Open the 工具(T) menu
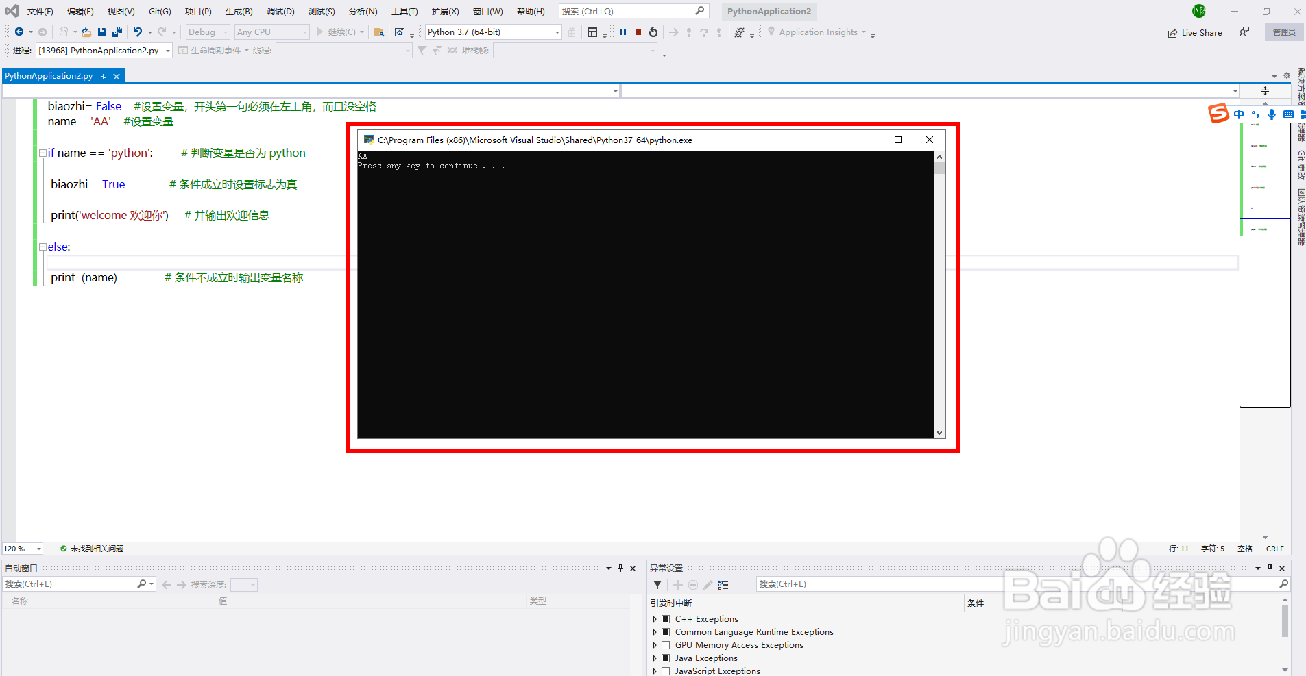1306x676 pixels. coord(404,12)
